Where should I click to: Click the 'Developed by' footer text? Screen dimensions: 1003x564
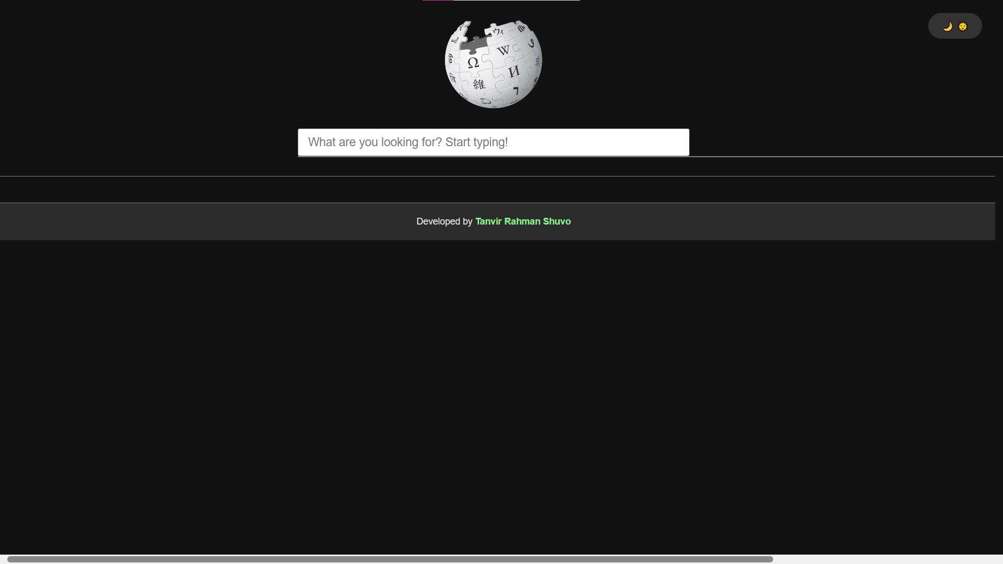445,221
